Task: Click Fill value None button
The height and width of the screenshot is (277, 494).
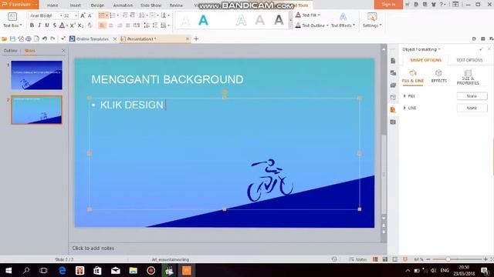Action: (x=472, y=96)
